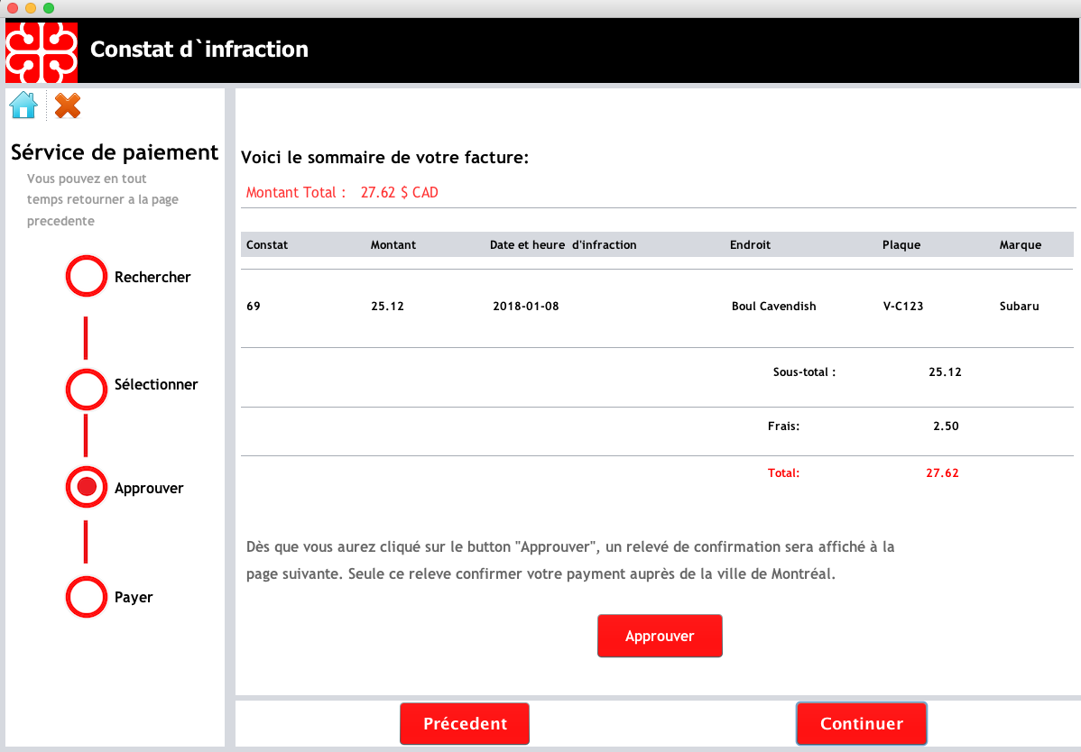Select the Boul Cavendish cell in row

[x=773, y=307]
